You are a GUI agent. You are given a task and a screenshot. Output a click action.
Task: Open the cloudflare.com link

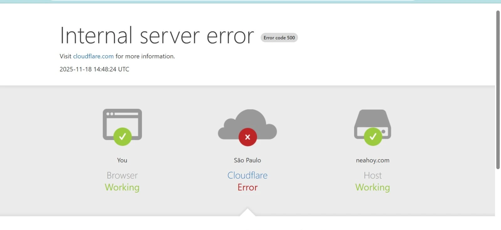(x=93, y=56)
